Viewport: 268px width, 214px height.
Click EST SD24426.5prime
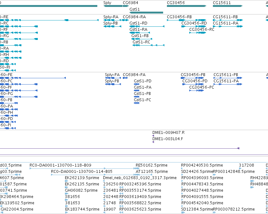(197, 172)
